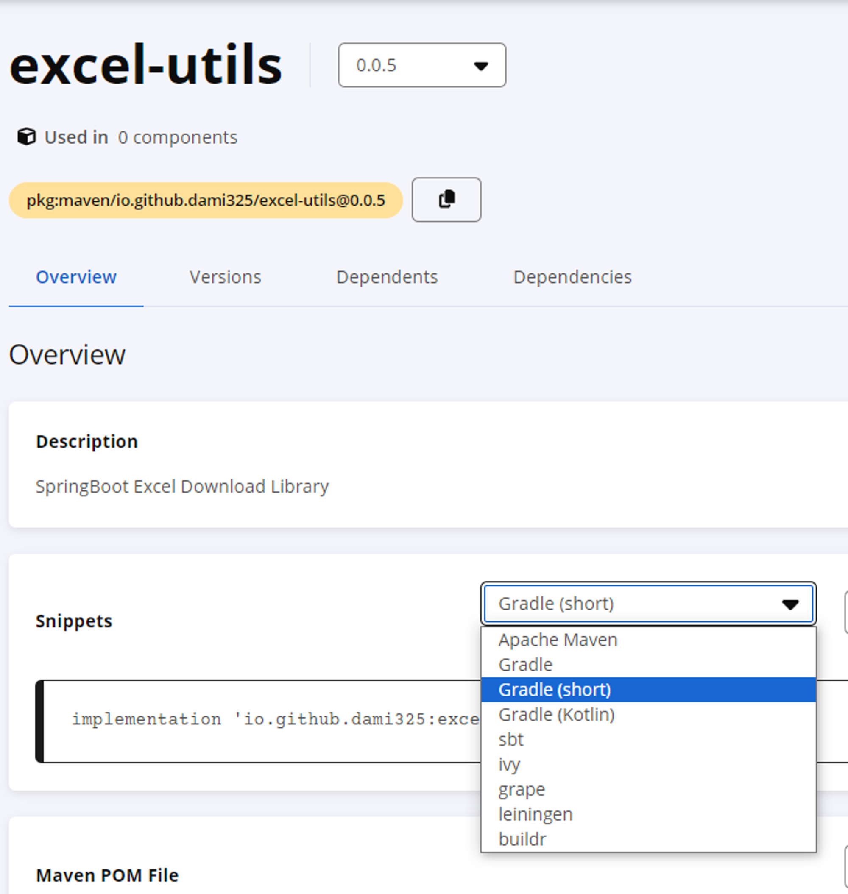
Task: Collapse the Gradle (short) snippet selector
Action: point(648,603)
